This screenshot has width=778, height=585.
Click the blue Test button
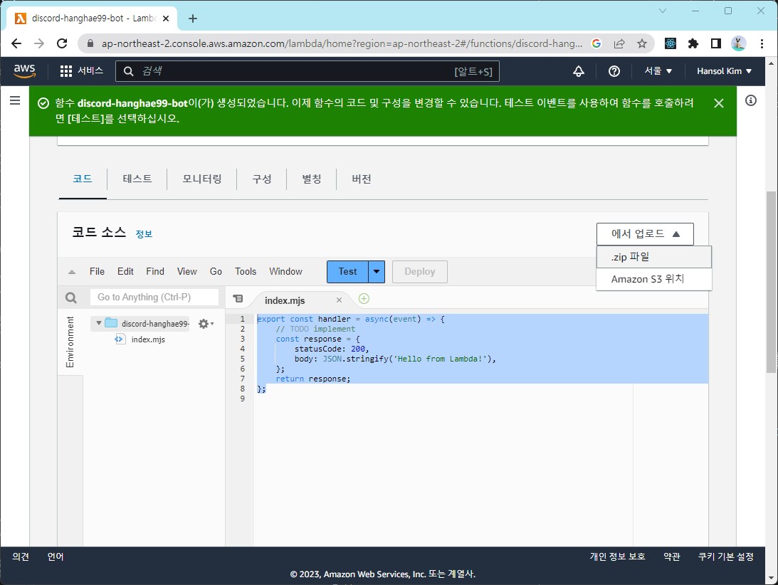coord(347,271)
